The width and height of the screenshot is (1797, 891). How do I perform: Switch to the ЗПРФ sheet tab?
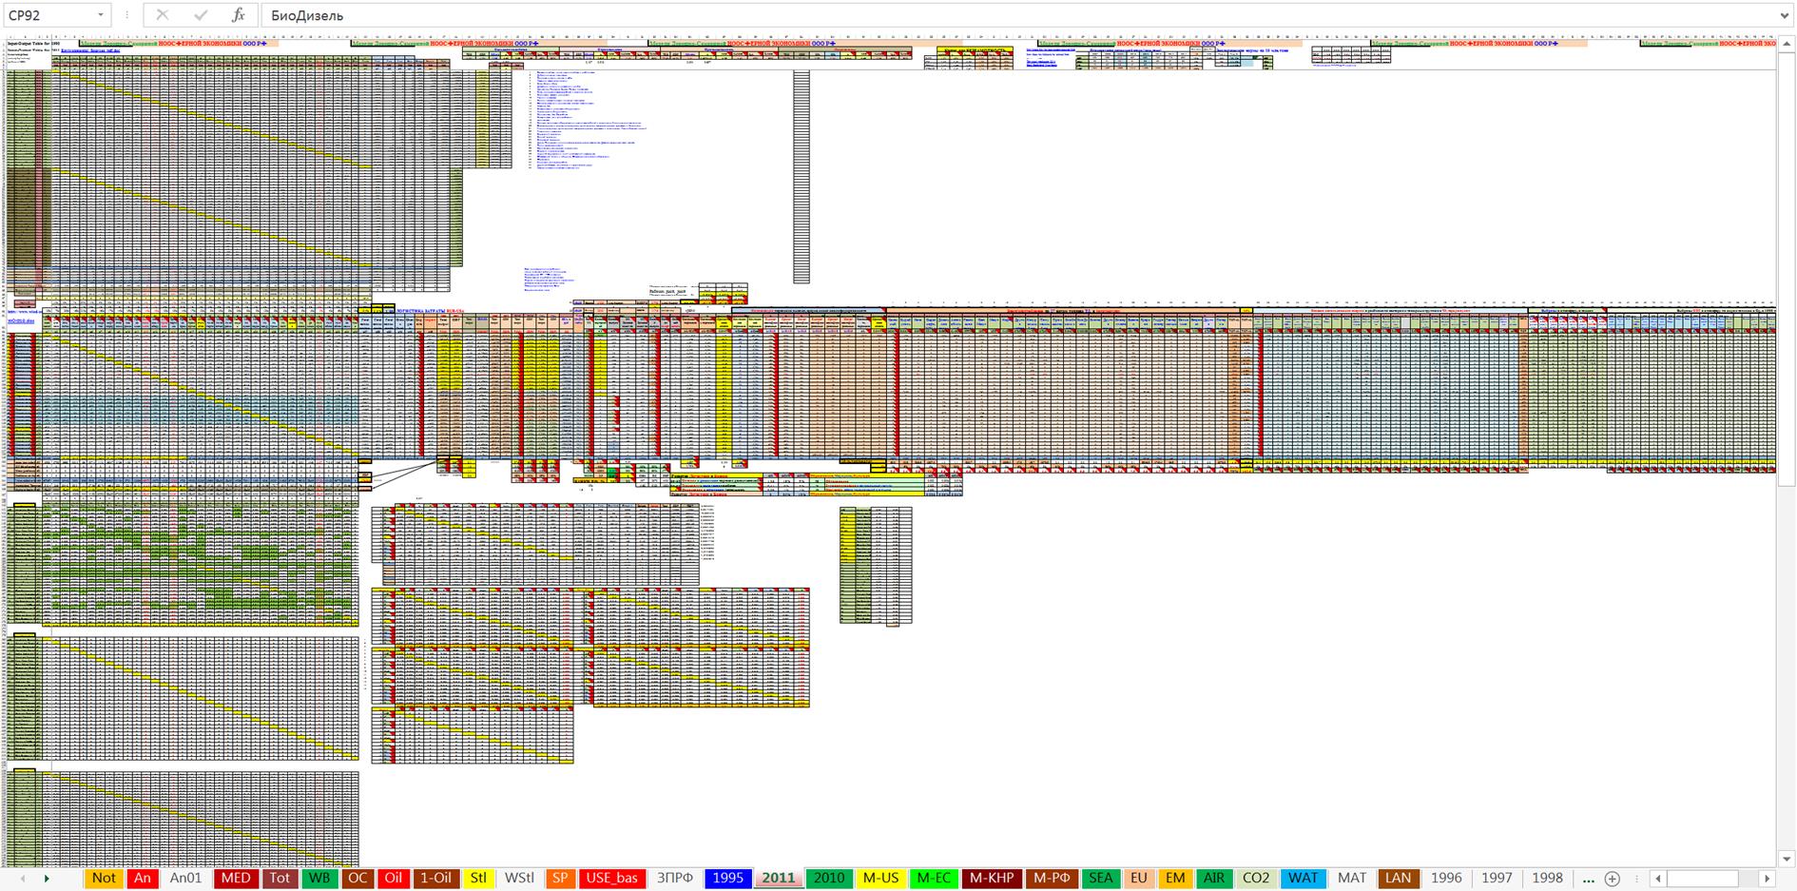[674, 878]
